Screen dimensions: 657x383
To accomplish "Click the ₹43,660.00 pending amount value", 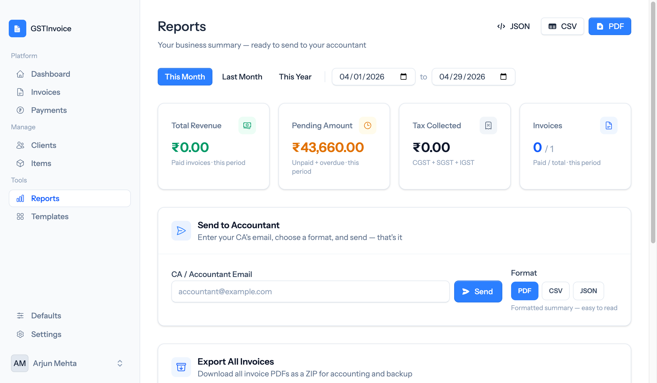I will coord(328,147).
